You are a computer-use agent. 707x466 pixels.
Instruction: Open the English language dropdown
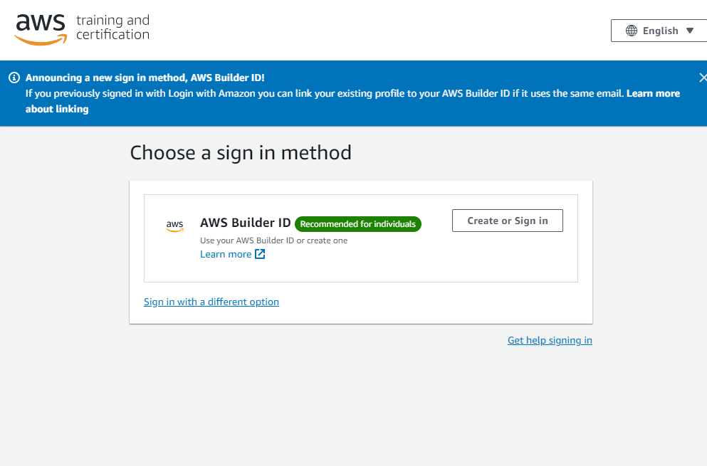point(660,31)
